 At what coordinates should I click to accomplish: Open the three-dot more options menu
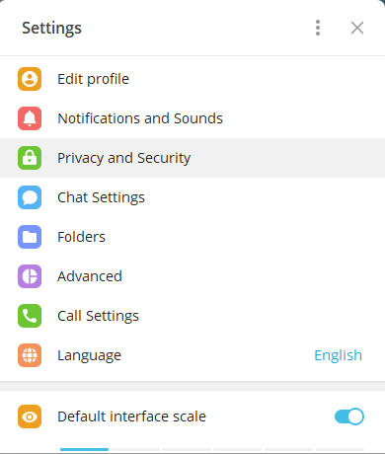pos(318,28)
